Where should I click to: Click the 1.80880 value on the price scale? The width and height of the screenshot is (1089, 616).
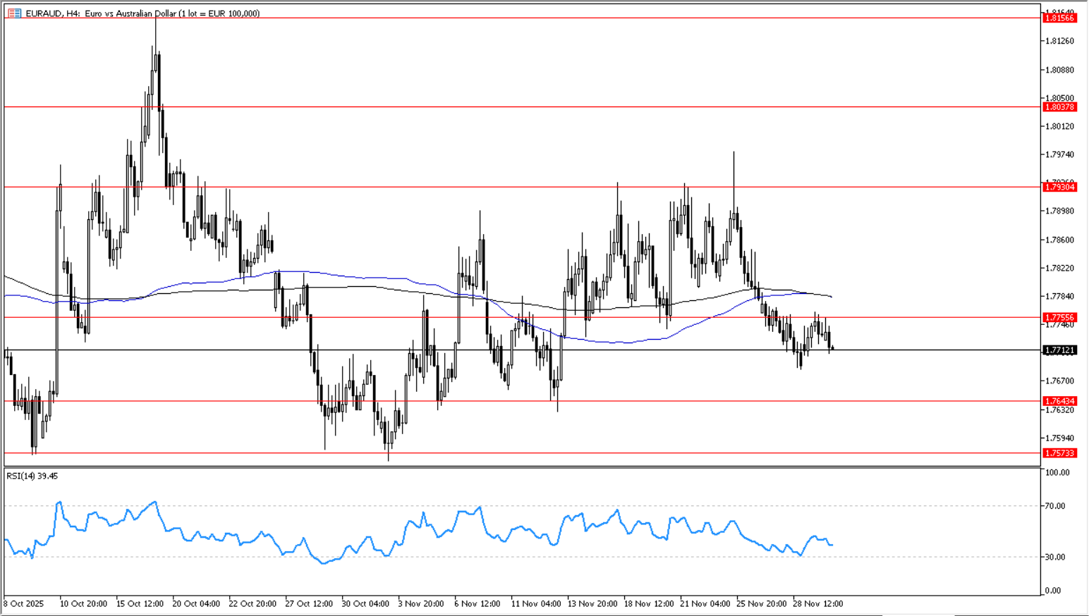(x=1059, y=70)
